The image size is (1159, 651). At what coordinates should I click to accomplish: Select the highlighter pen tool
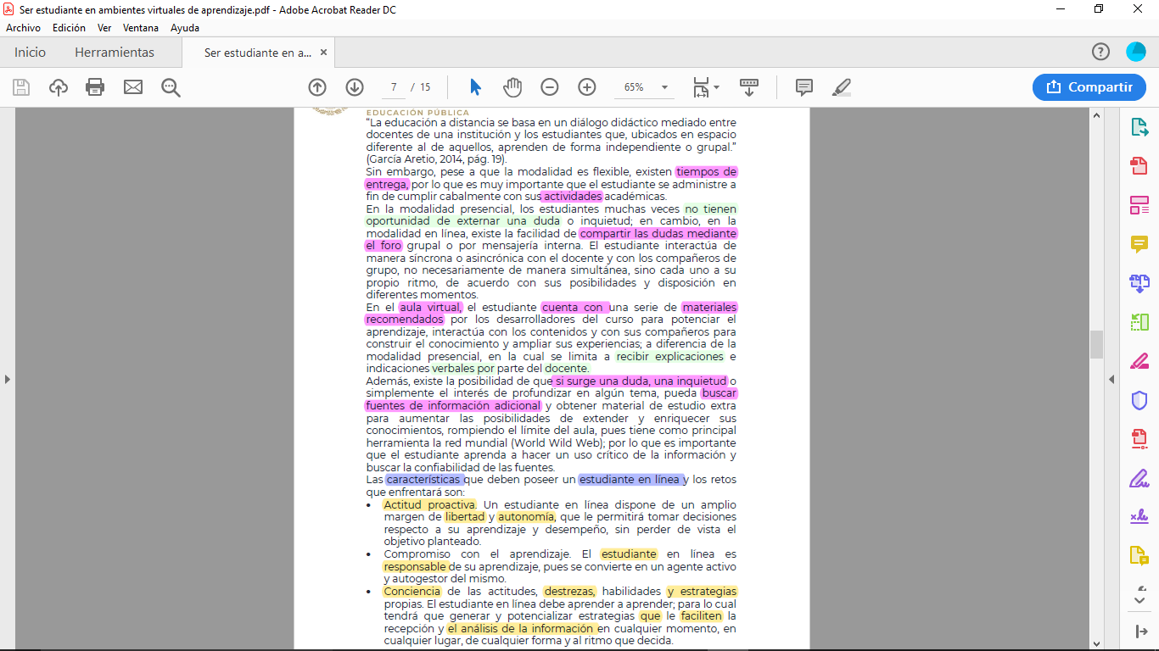pyautogui.click(x=841, y=87)
